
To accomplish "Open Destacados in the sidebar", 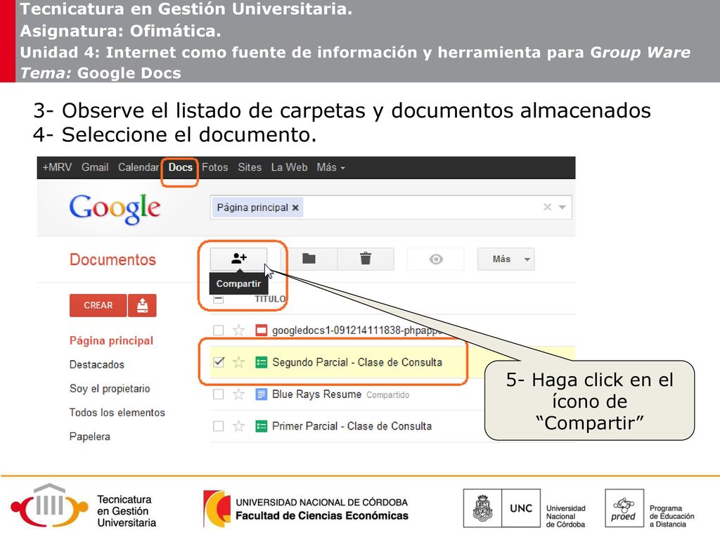I will (x=97, y=365).
